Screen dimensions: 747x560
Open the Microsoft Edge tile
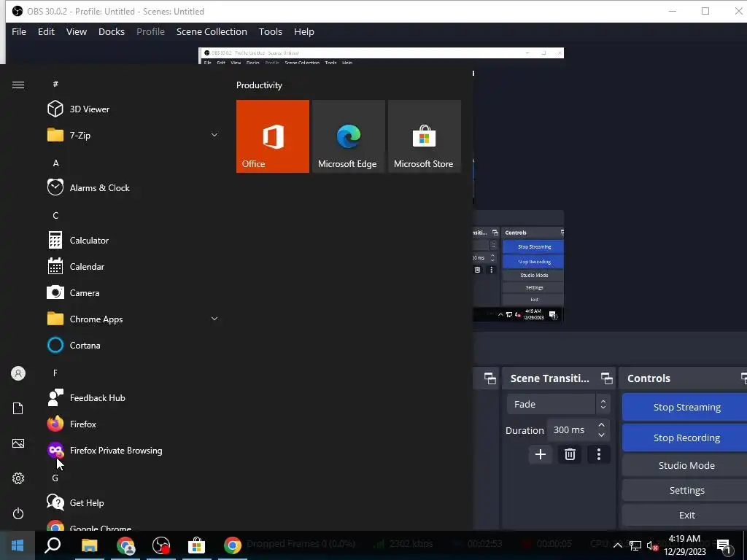[348, 136]
